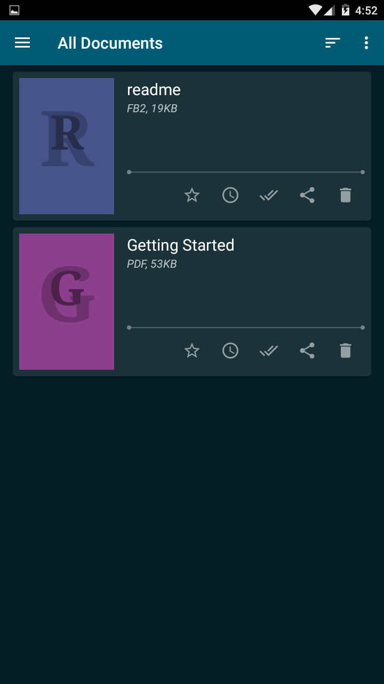
Task: Click the readme title text
Action: pyautogui.click(x=154, y=90)
